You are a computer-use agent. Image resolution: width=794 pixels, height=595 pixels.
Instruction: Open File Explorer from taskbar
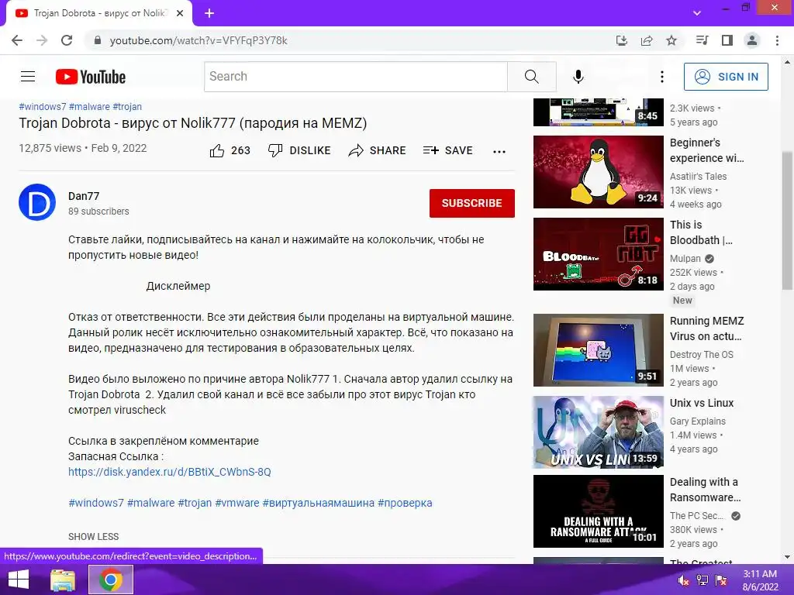pyautogui.click(x=63, y=580)
